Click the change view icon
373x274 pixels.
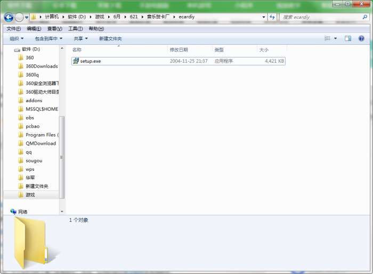click(x=328, y=38)
